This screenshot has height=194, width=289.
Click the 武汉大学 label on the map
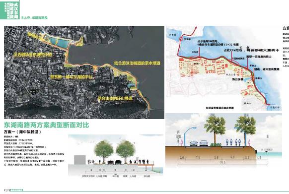(x=231, y=74)
